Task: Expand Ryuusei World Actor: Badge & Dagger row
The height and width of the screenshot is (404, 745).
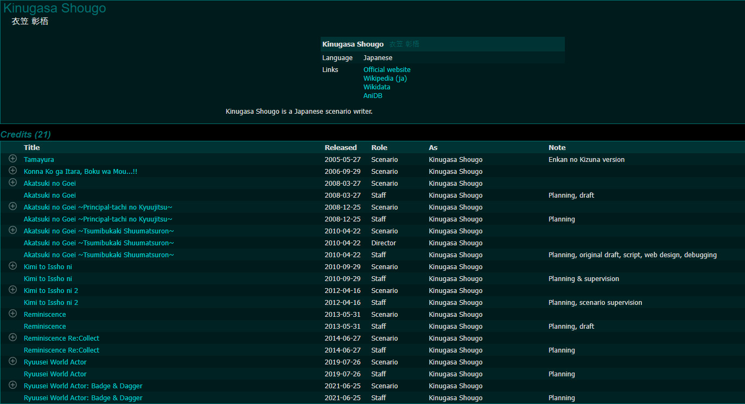Action: [12, 385]
